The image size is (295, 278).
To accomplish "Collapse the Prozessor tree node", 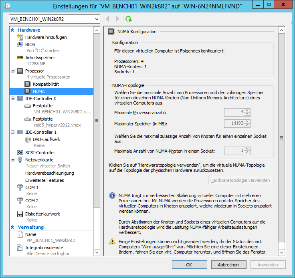I will pyautogui.click(x=12, y=71).
